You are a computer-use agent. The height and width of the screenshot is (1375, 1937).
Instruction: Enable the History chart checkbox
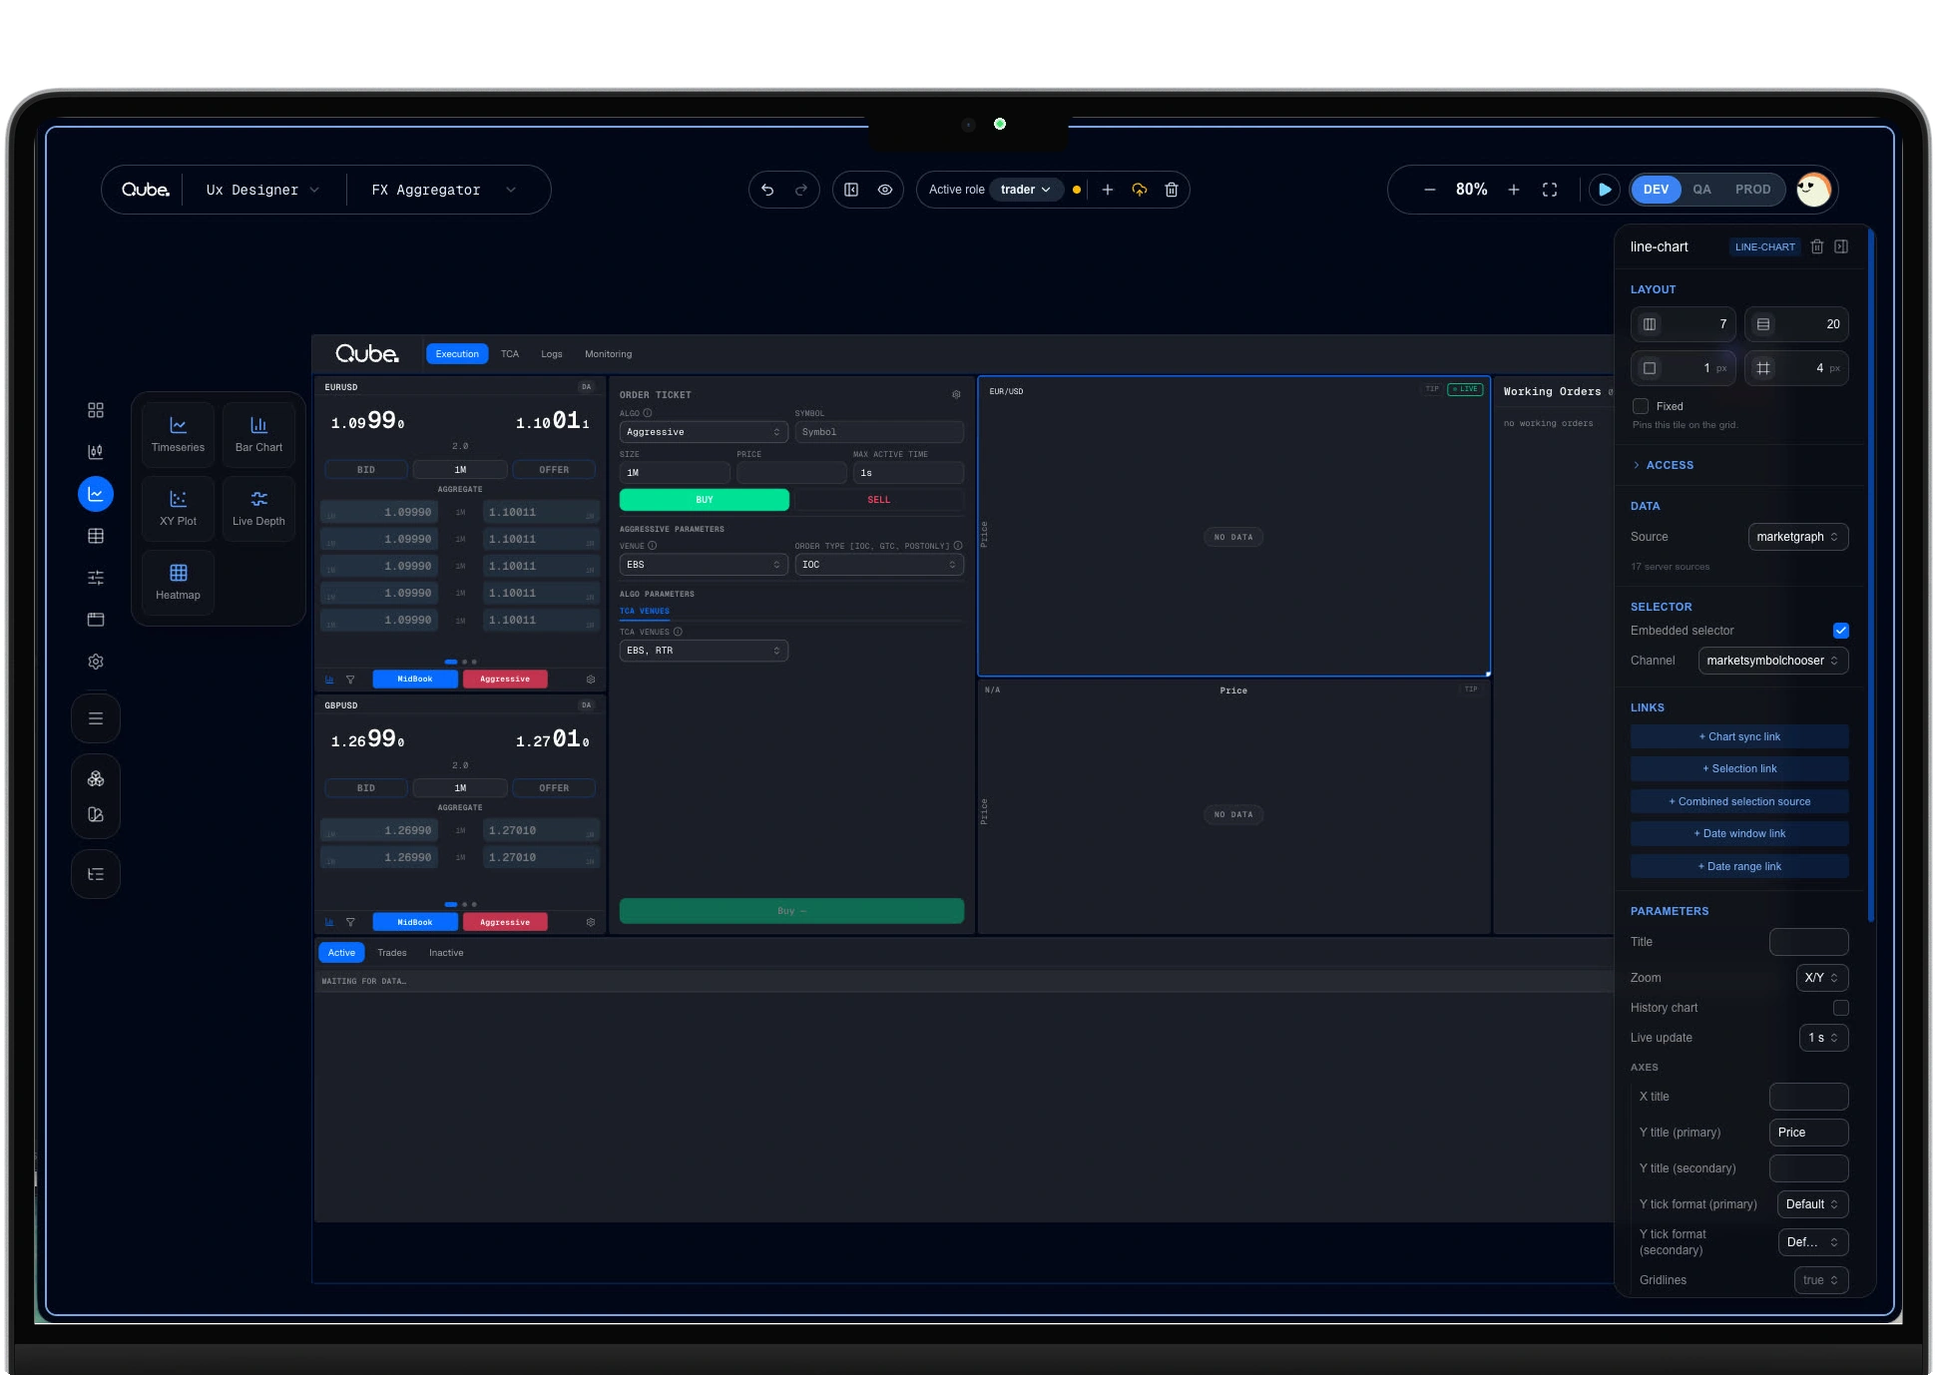(x=1841, y=1008)
